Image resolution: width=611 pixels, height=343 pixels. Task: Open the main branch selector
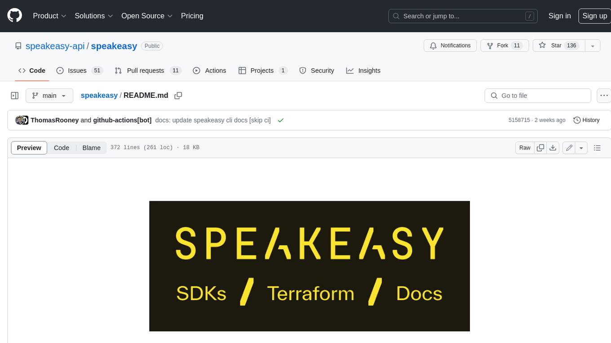click(49, 96)
